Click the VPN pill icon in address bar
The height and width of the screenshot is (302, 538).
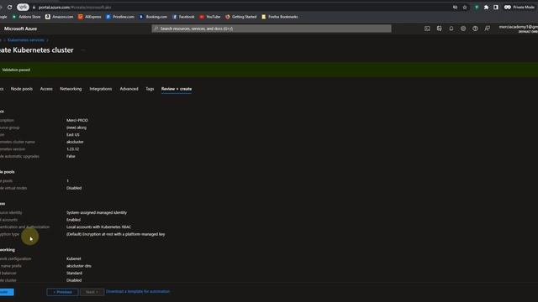tap(23, 8)
